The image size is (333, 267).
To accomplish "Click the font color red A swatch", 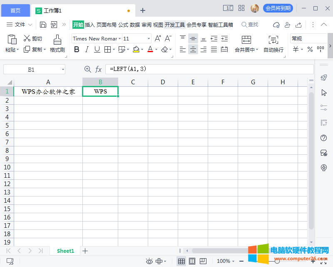I will tap(150, 50).
